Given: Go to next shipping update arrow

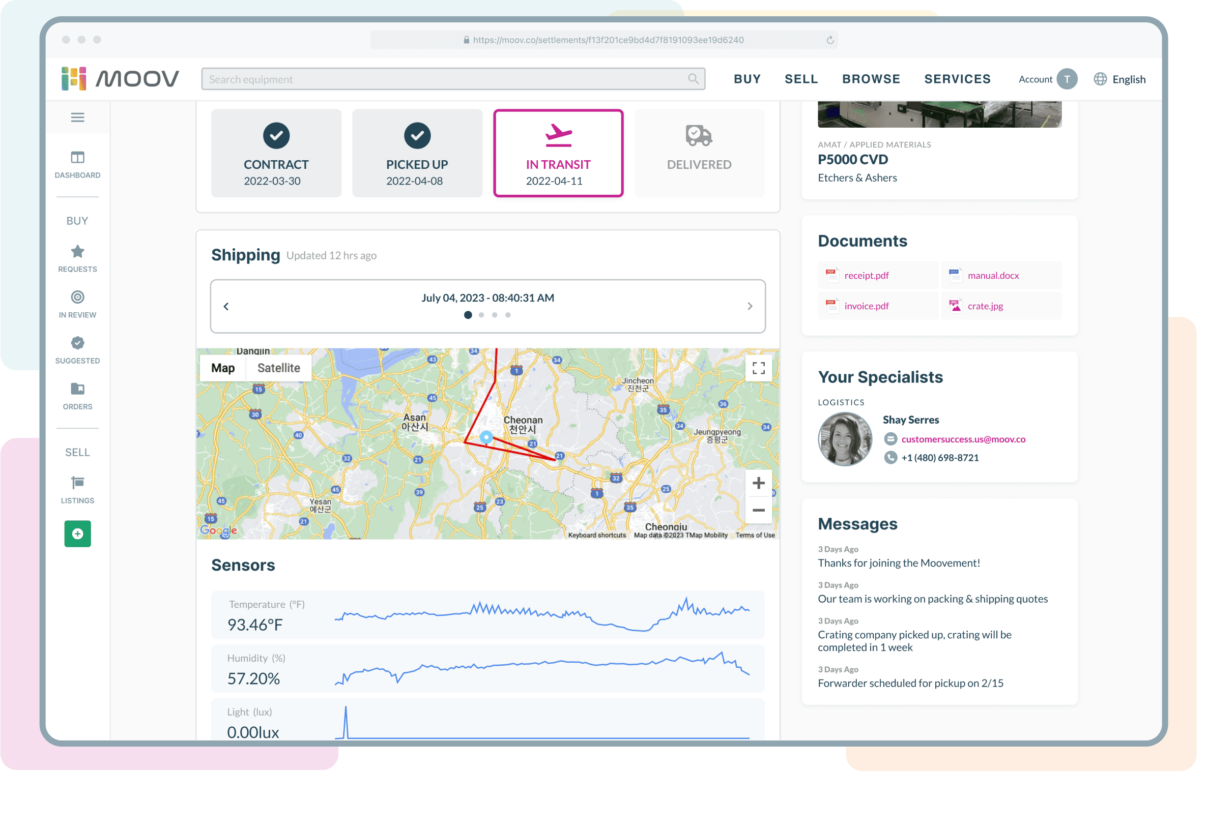Looking at the screenshot, I should pos(750,306).
